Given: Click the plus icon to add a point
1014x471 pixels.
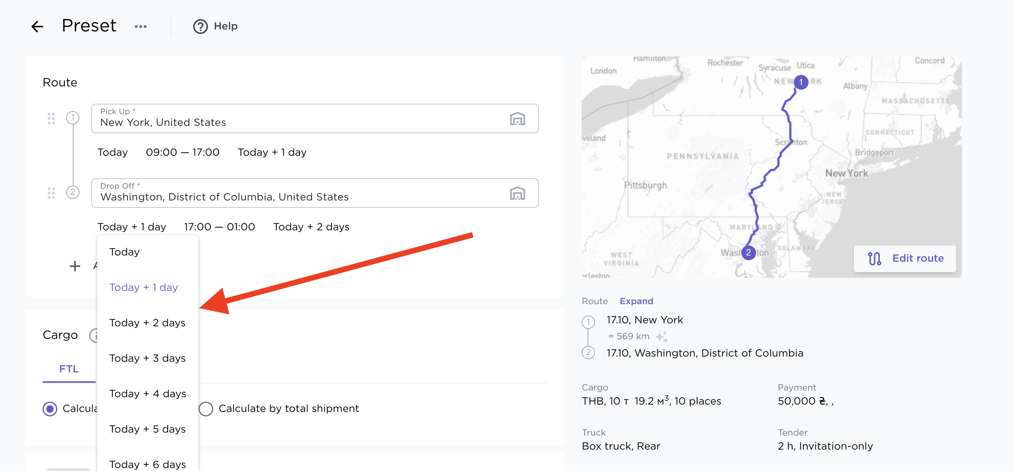Looking at the screenshot, I should pos(75,266).
